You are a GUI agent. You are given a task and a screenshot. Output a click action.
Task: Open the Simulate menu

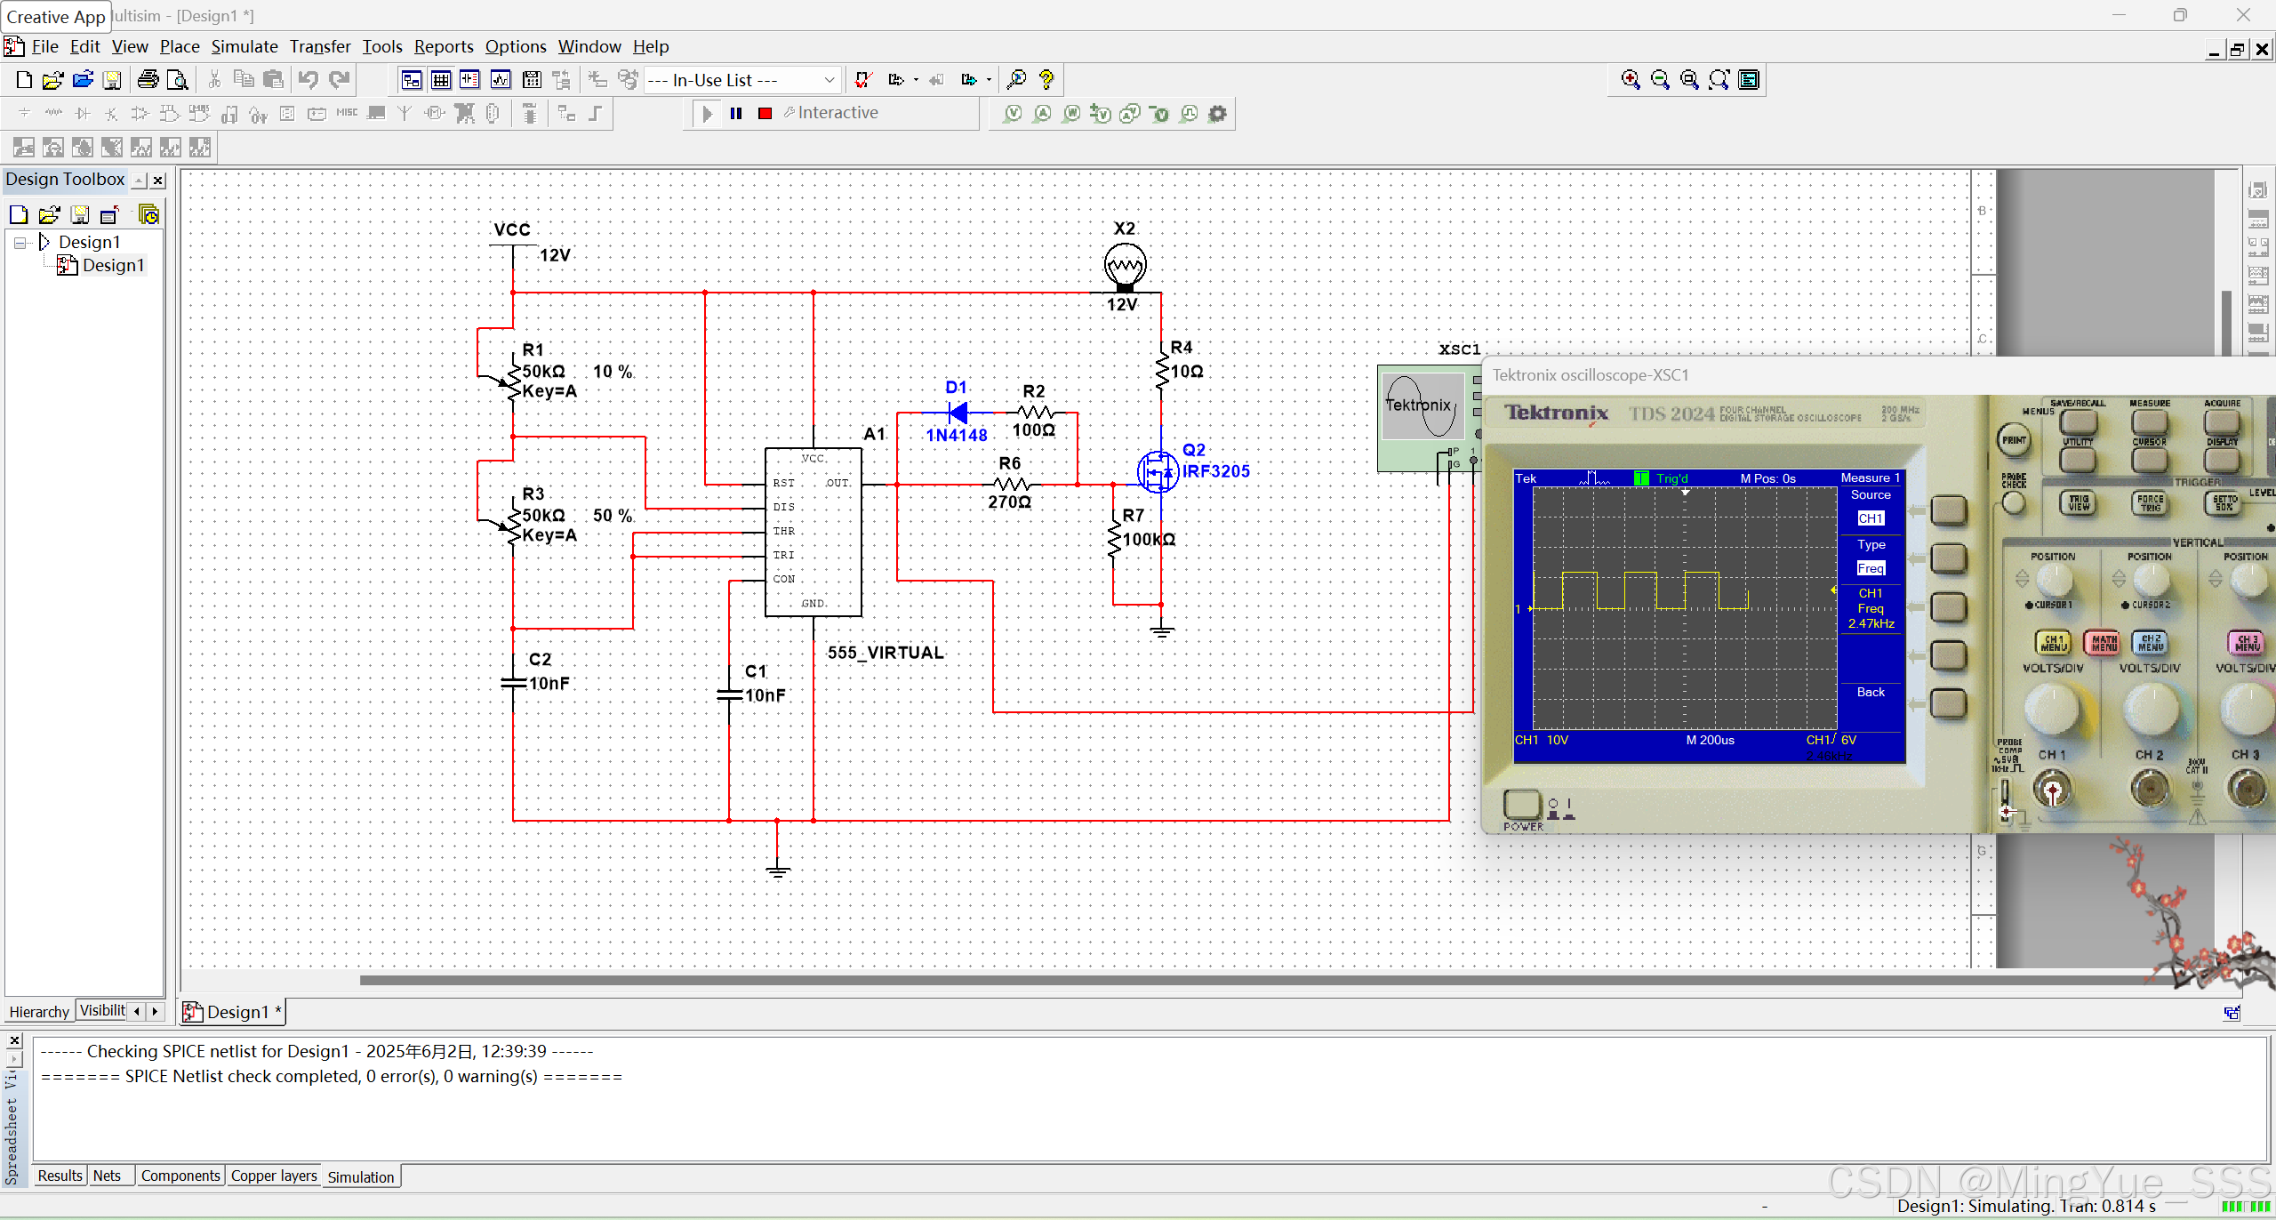pyautogui.click(x=244, y=46)
